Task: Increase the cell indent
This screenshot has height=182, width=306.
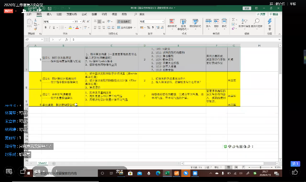Action: (113, 27)
